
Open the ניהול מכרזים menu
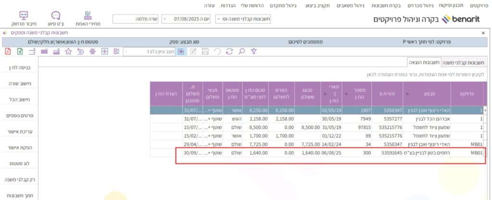pyautogui.click(x=422, y=5)
